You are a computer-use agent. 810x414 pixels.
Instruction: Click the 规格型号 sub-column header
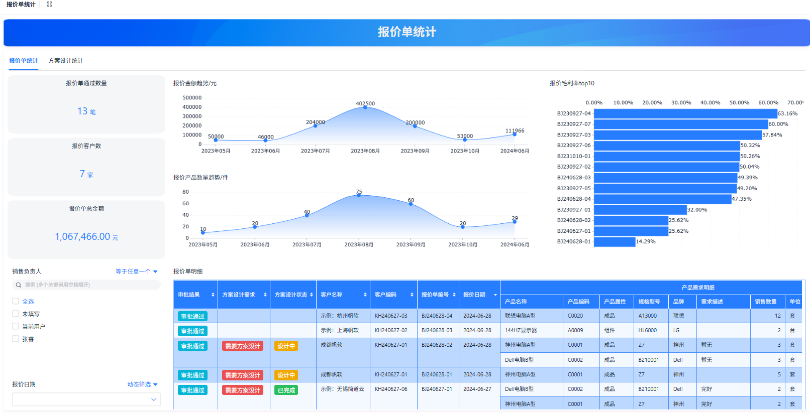(x=649, y=302)
